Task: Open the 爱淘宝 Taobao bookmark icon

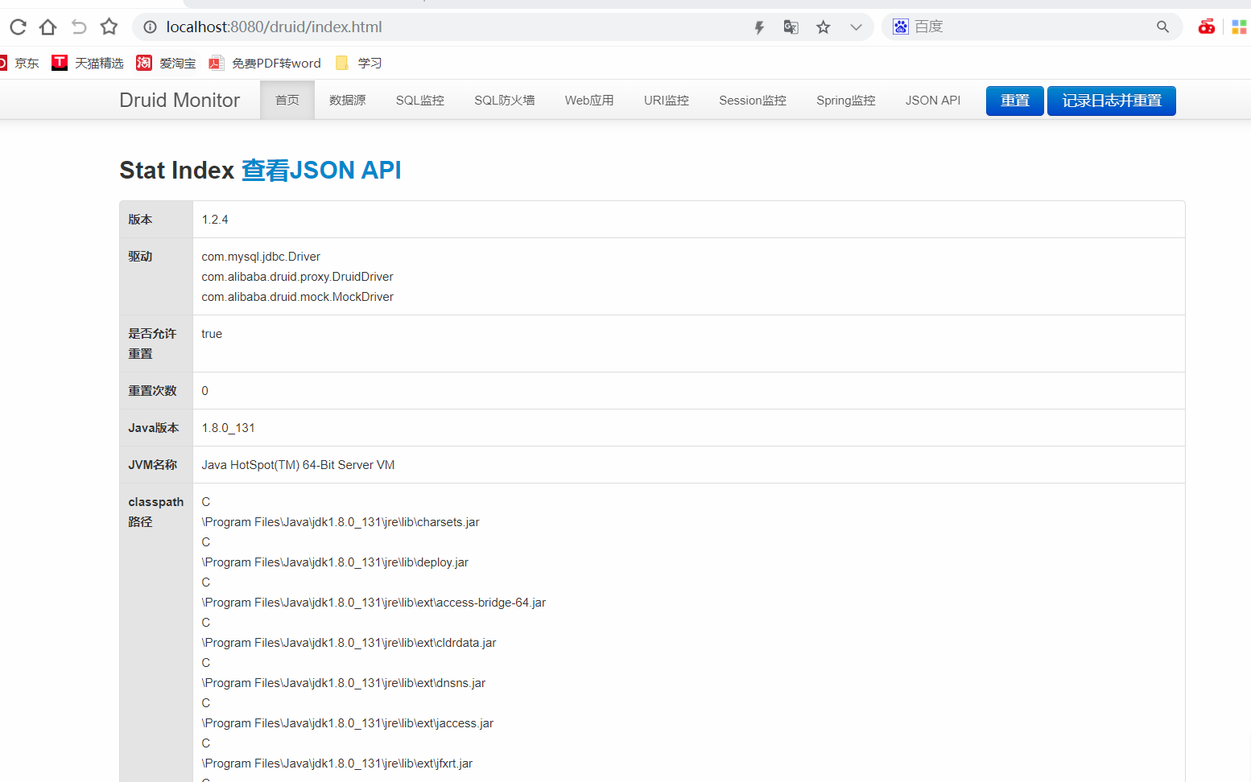Action: tap(143, 62)
